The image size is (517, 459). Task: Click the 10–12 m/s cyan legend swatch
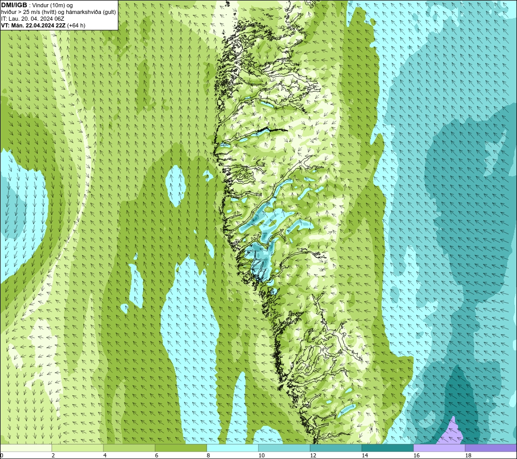284,448
